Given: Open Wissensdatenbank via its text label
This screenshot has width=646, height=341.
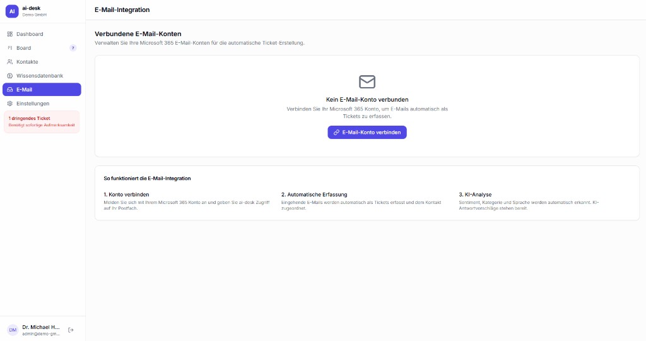Looking at the screenshot, I should point(39,76).
